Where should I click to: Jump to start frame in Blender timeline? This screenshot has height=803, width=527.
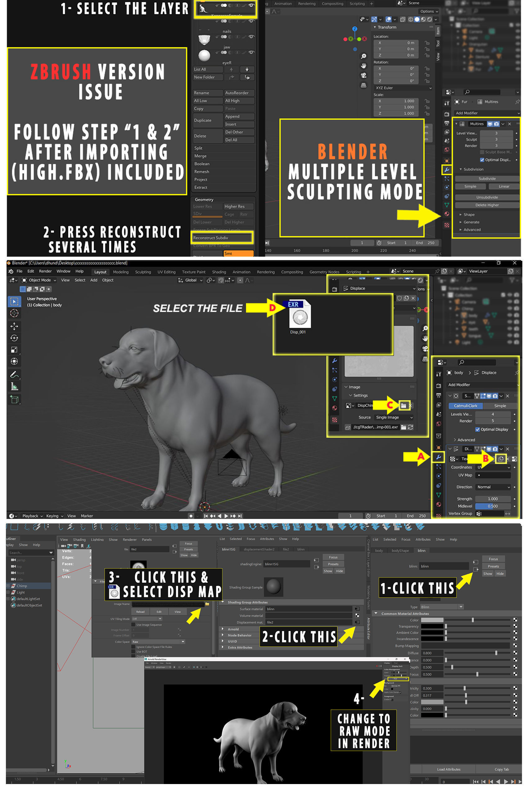click(206, 516)
